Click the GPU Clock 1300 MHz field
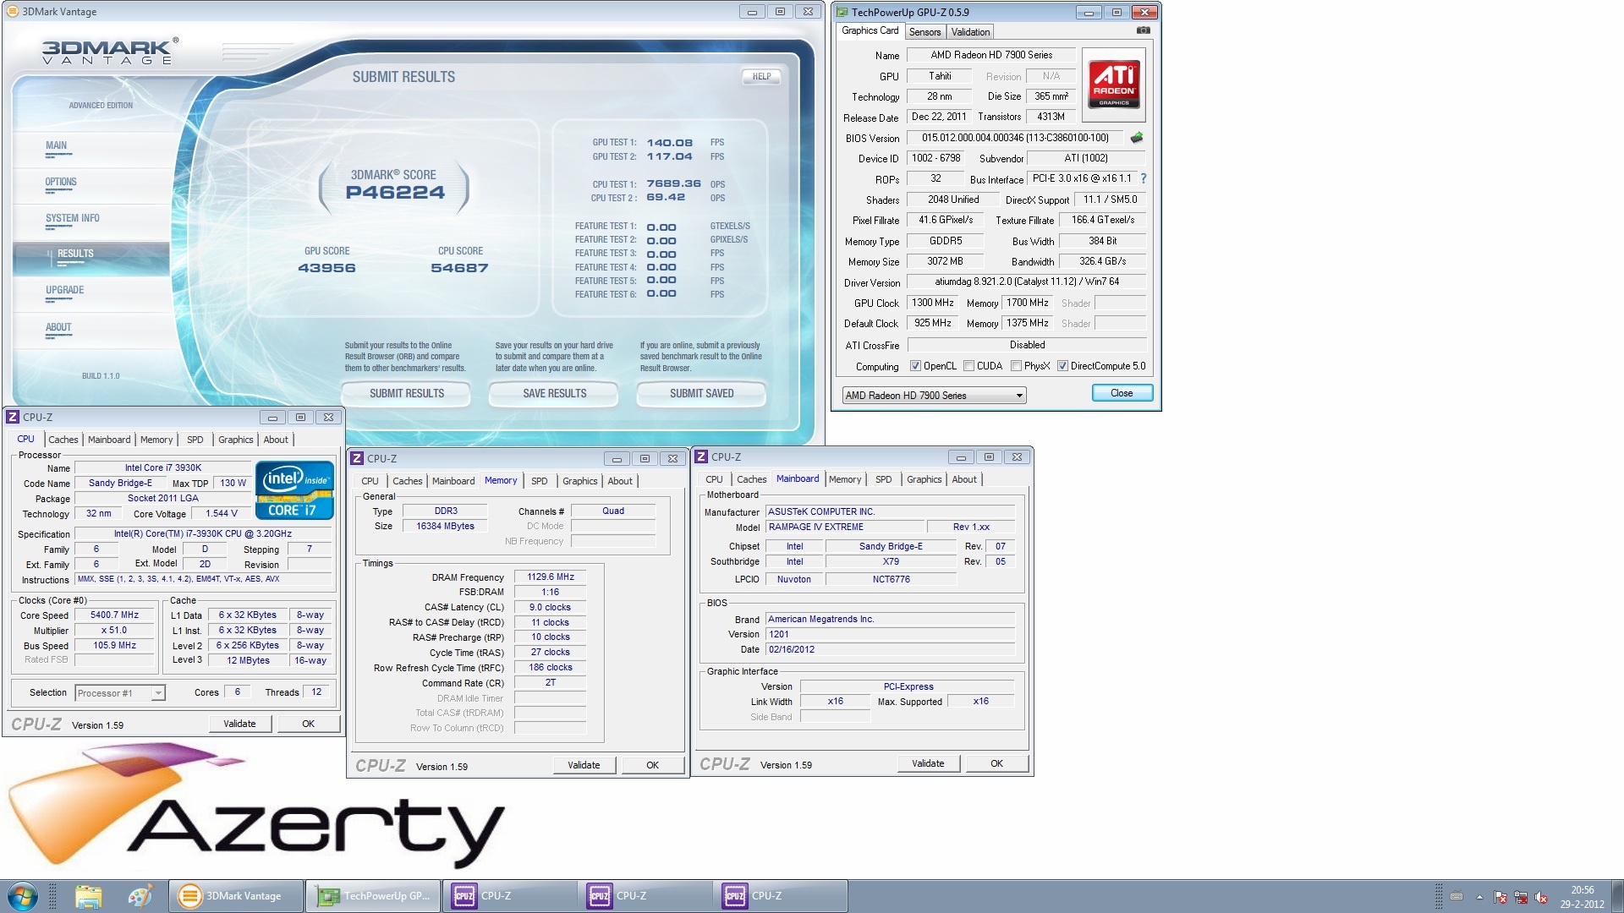Screen dimensions: 1624x913 (932, 303)
